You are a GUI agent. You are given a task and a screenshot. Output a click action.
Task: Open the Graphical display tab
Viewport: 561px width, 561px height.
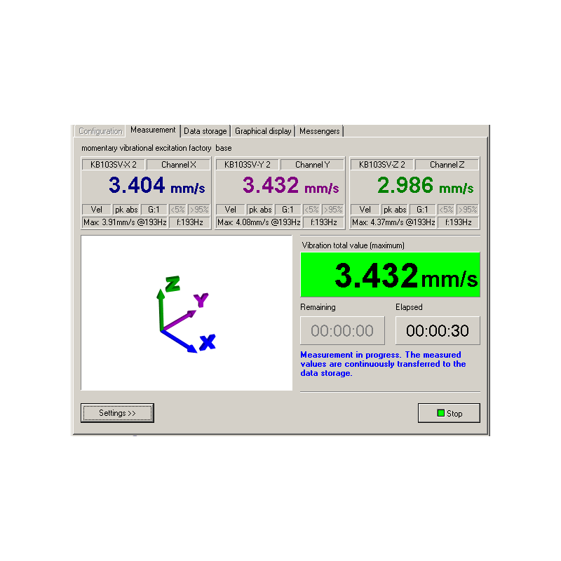[263, 131]
